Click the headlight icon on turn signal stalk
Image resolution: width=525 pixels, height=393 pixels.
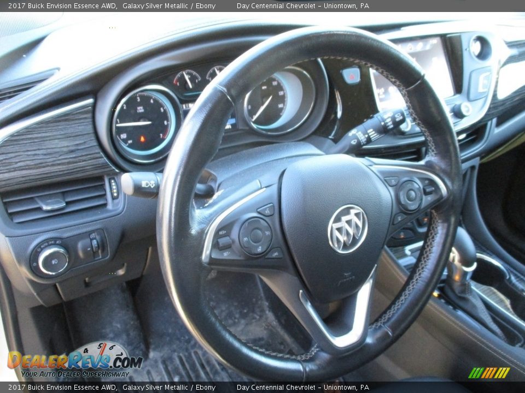pyautogui.click(x=148, y=184)
